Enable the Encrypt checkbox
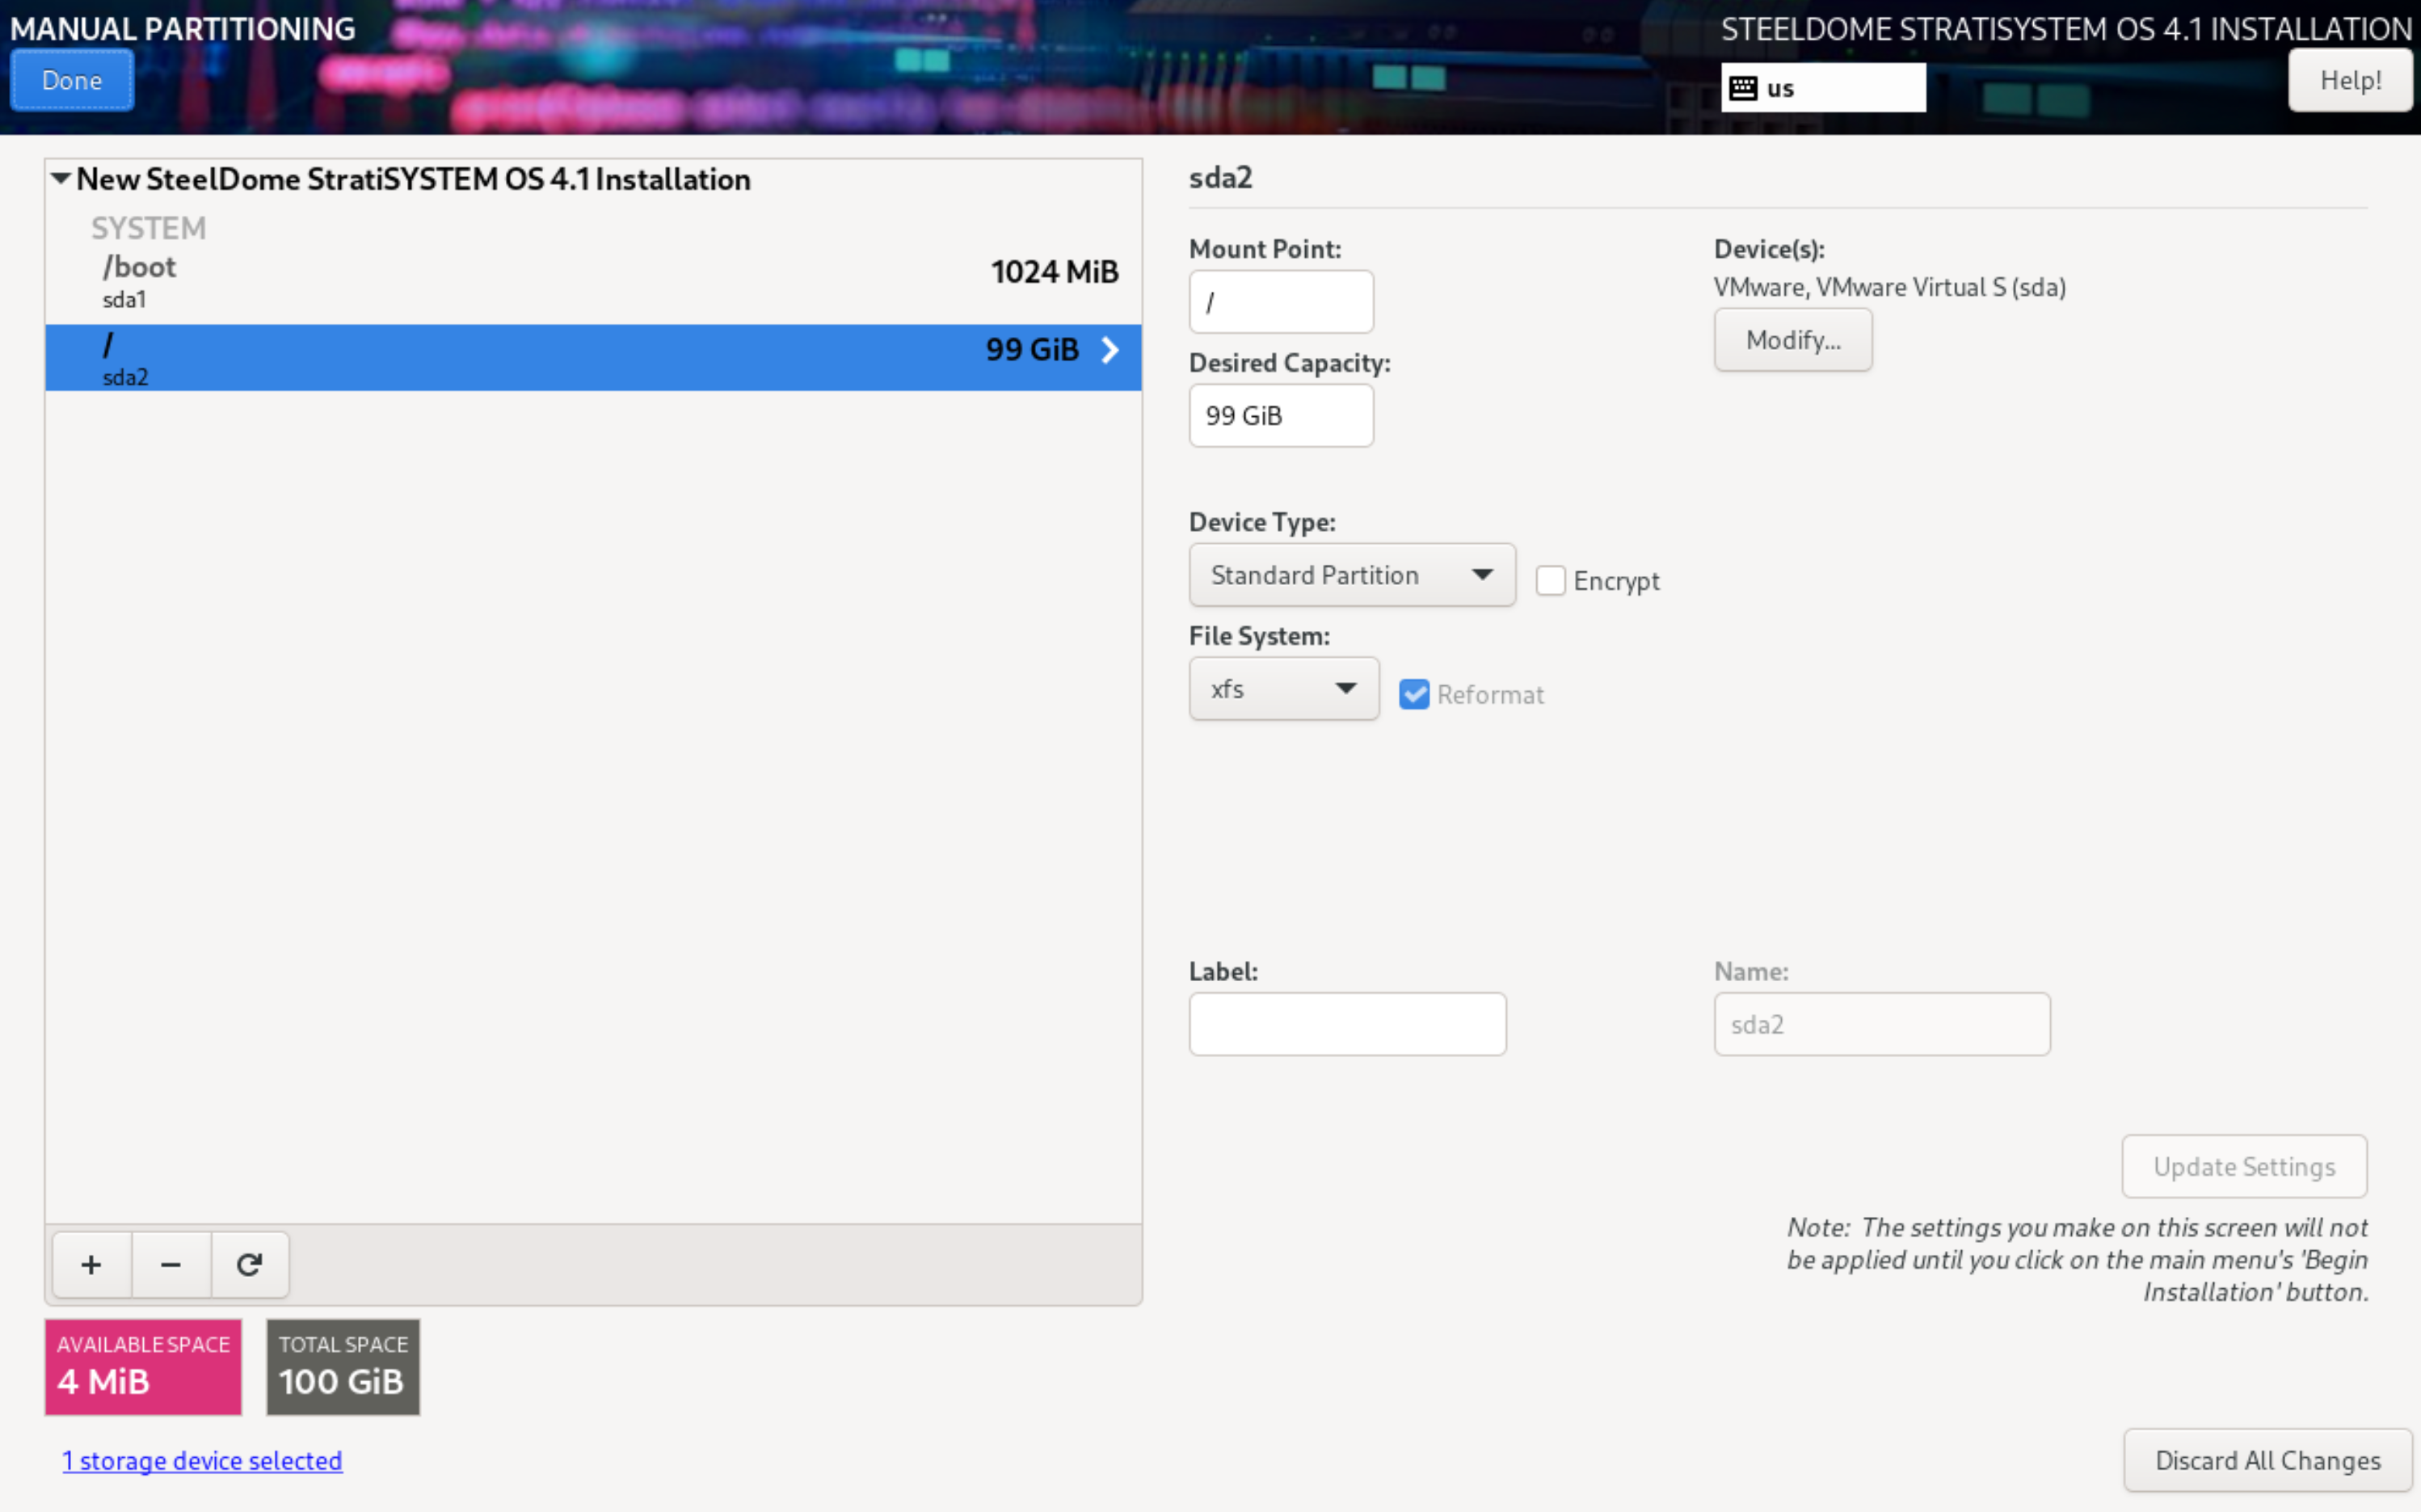Image resolution: width=2421 pixels, height=1512 pixels. 1550,581
